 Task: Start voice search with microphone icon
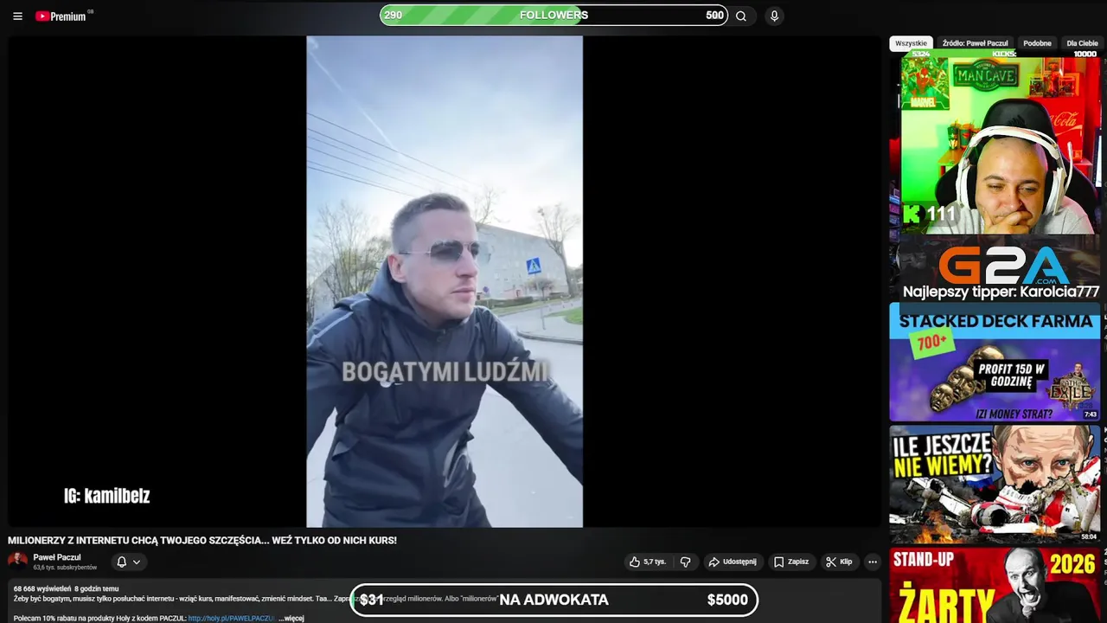[774, 16]
